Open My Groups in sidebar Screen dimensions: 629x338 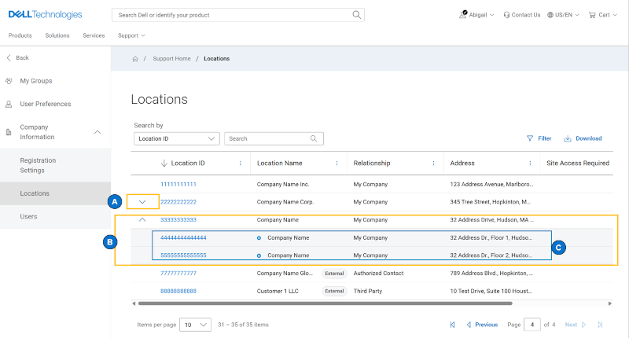coord(36,81)
